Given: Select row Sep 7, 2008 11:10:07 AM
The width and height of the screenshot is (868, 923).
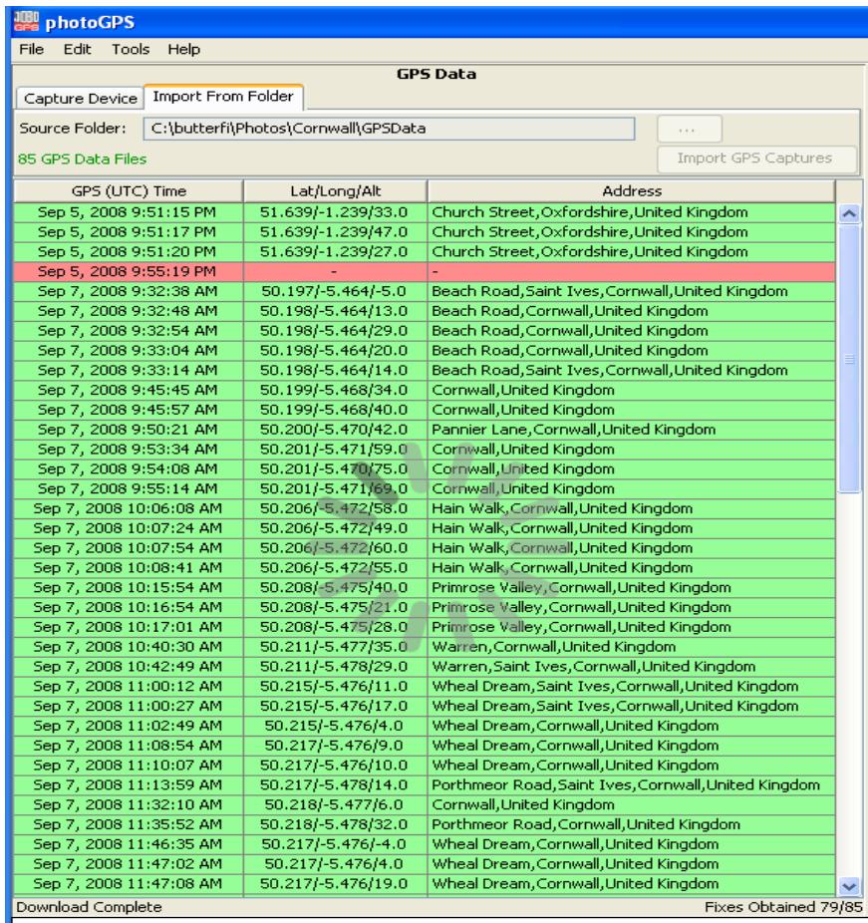Looking at the screenshot, I should 425,766.
